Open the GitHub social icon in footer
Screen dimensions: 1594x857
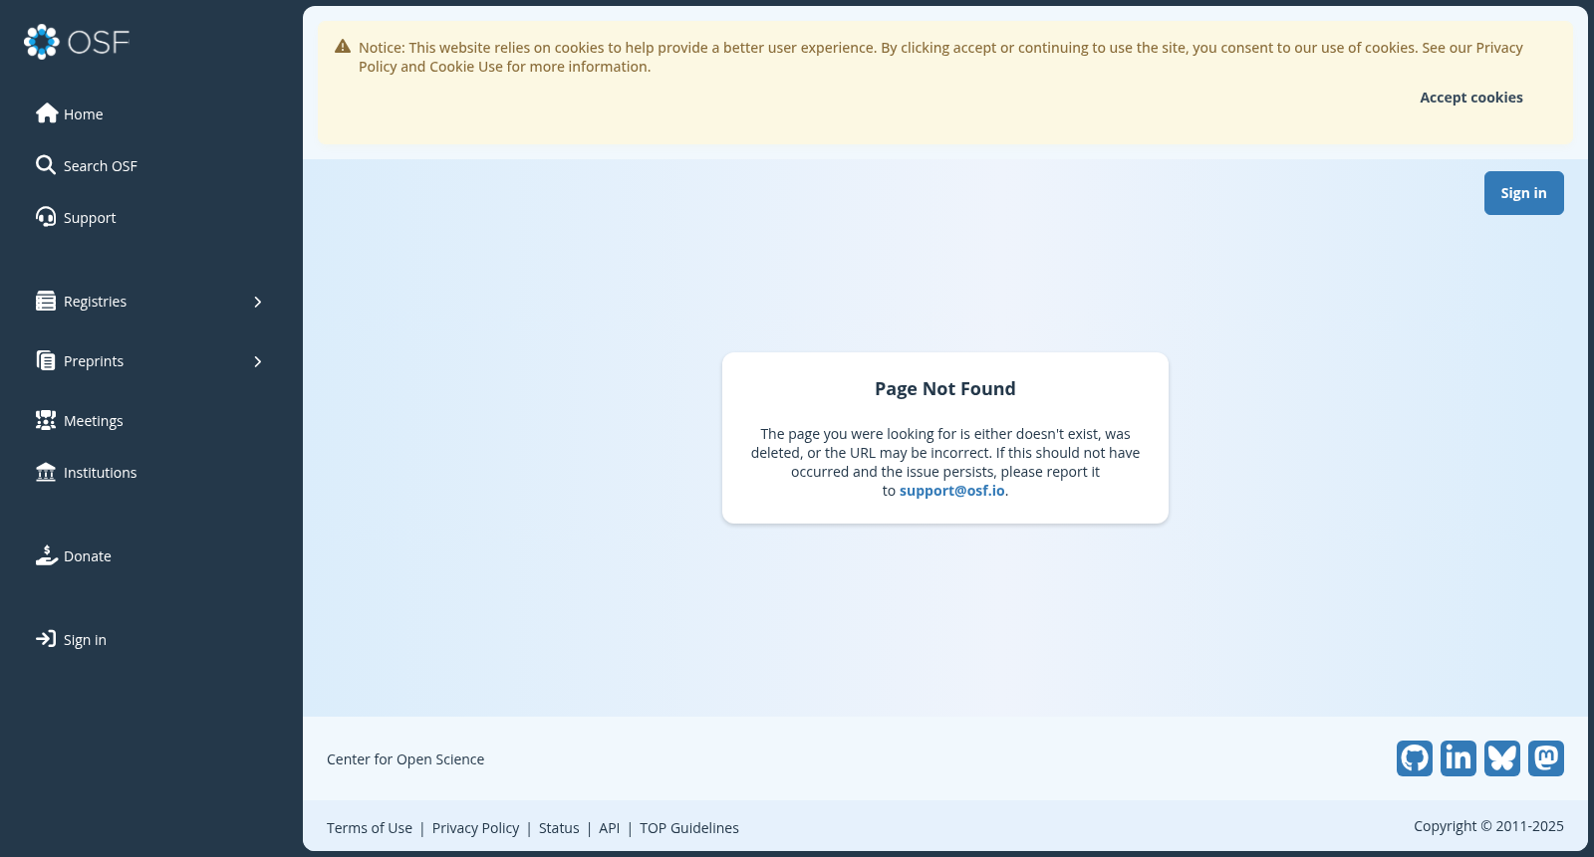[1415, 758]
